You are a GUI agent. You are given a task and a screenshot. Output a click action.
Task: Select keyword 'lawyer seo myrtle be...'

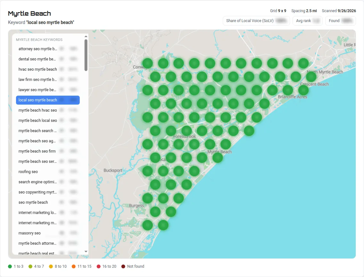tap(48, 90)
